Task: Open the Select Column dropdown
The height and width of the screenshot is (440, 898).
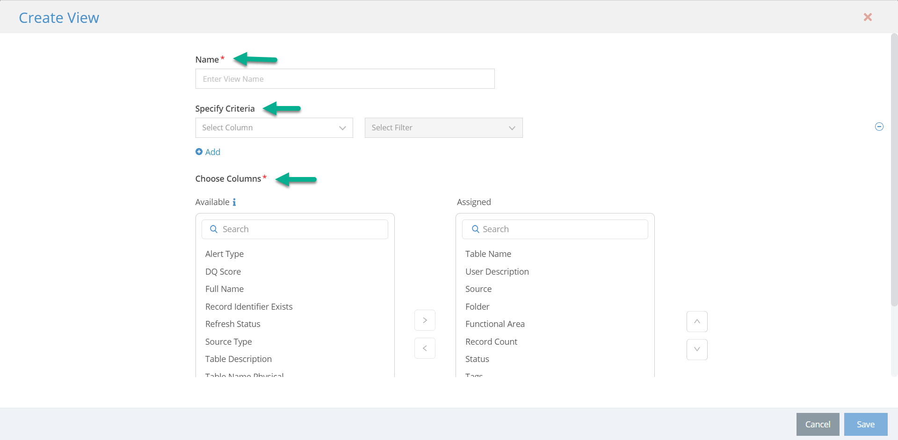Action: point(274,128)
